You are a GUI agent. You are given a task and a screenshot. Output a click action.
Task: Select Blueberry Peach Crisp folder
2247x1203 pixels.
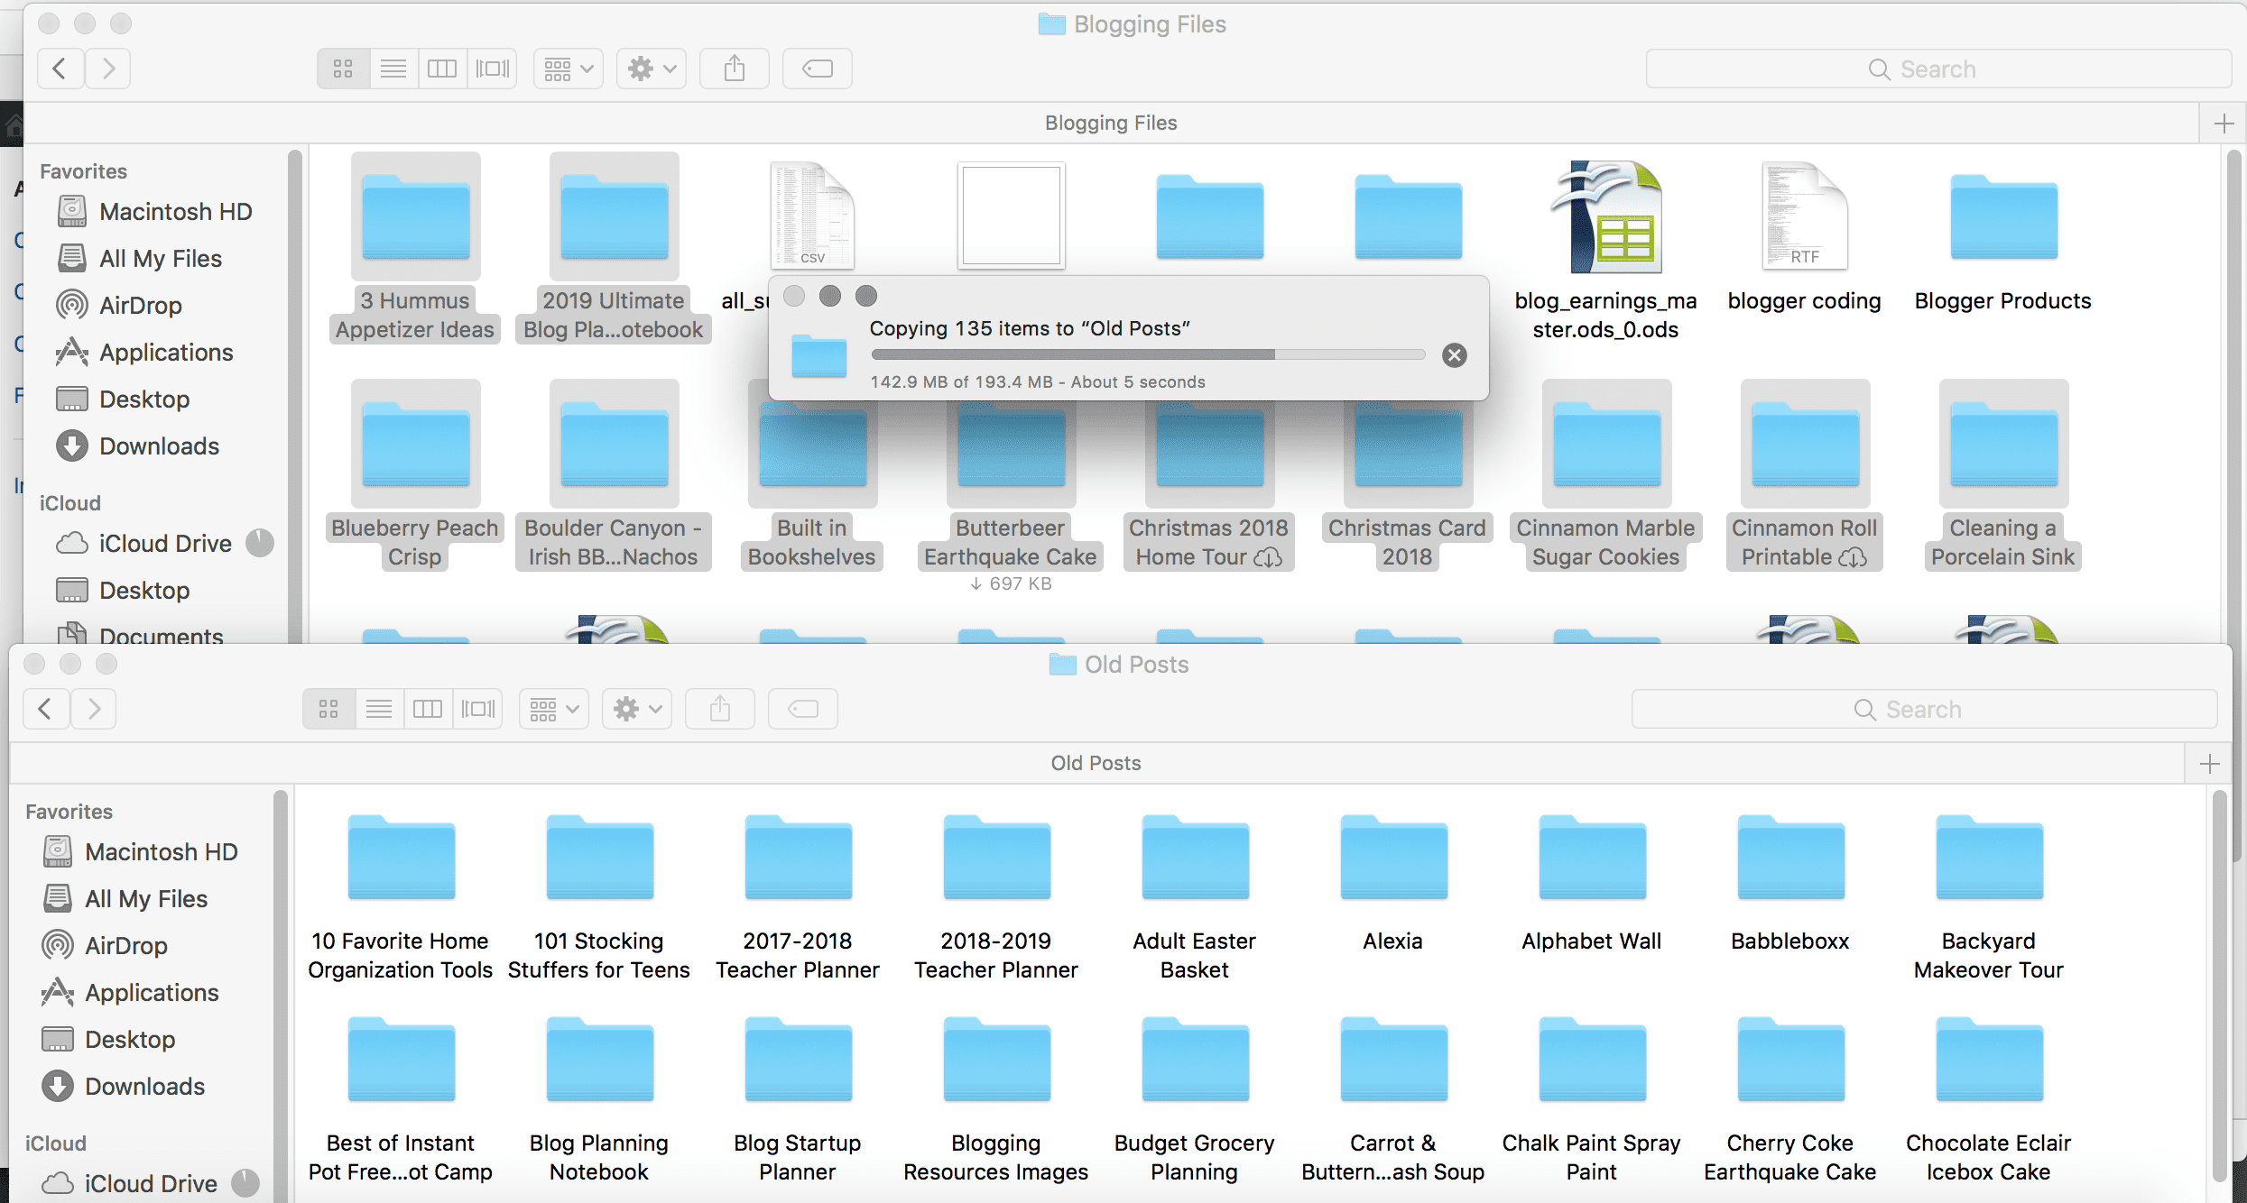[415, 474]
